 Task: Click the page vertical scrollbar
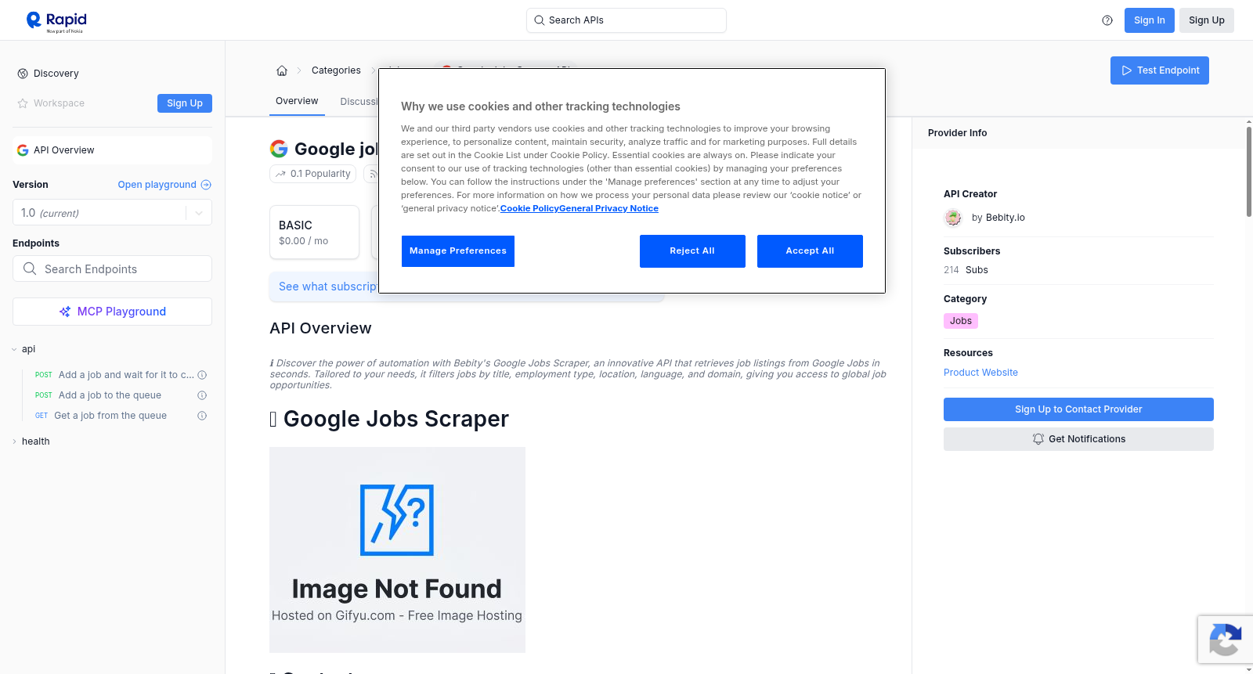pyautogui.click(x=1249, y=172)
